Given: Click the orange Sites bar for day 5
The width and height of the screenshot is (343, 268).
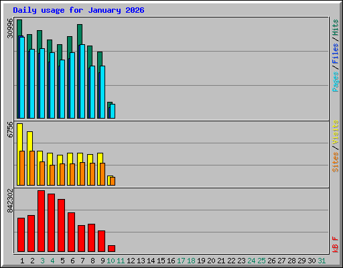Looking at the screenshot, I should tap(62, 174).
